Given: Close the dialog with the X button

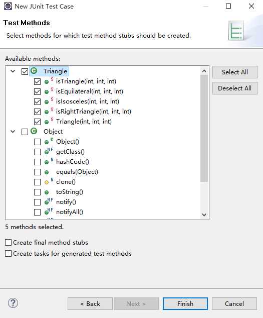Looking at the screenshot, I should tap(251, 6).
